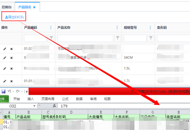Click the fx insert function button
The height and width of the screenshot is (130, 190).
[54, 106]
